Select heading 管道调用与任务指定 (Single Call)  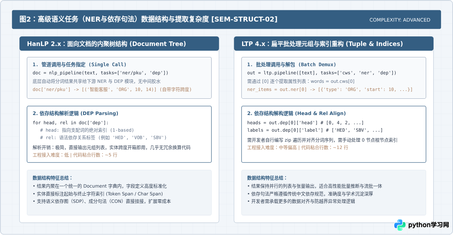point(79,64)
